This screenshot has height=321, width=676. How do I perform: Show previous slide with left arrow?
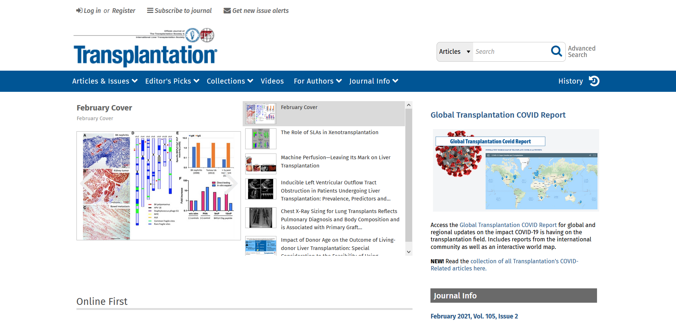[x=85, y=184]
